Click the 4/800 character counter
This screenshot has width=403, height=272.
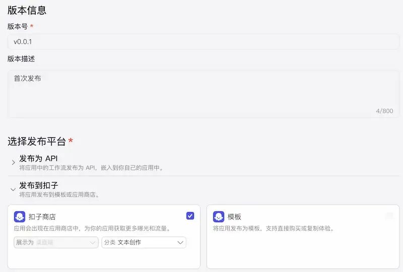384,111
